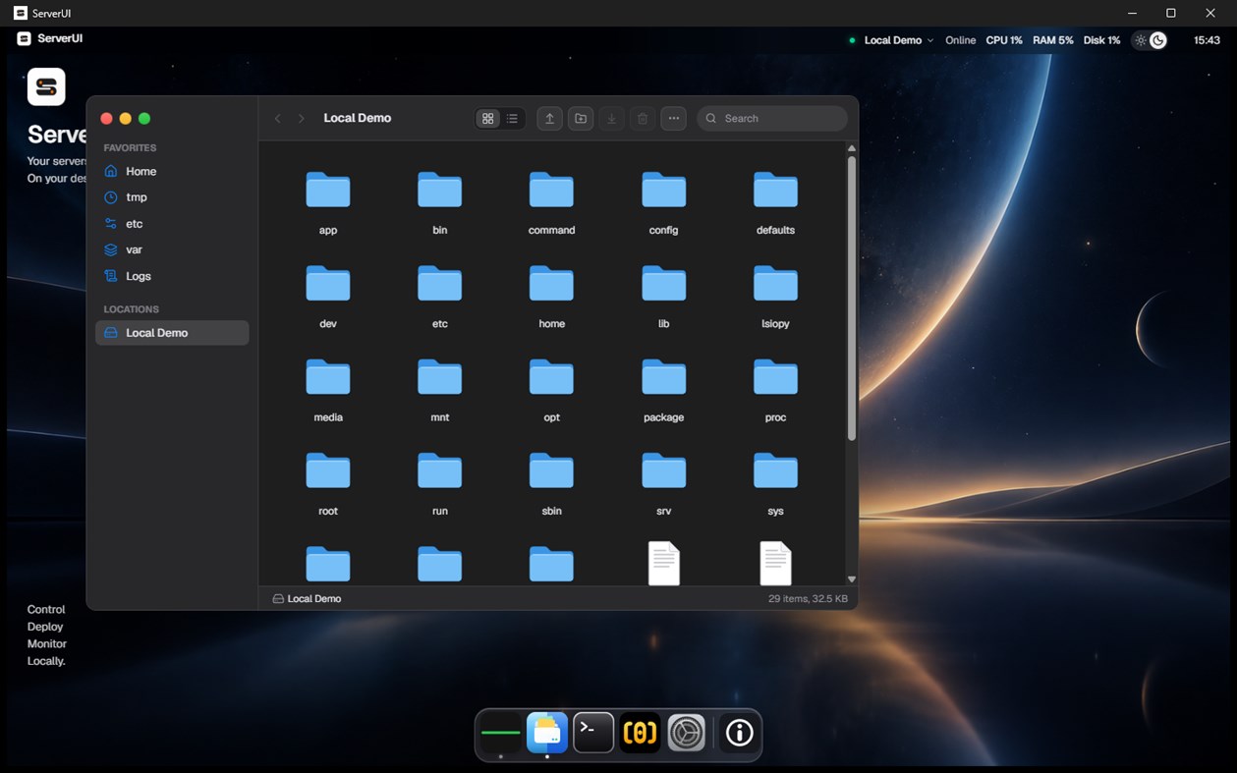Open Home in Favorites sidebar

coord(172,171)
